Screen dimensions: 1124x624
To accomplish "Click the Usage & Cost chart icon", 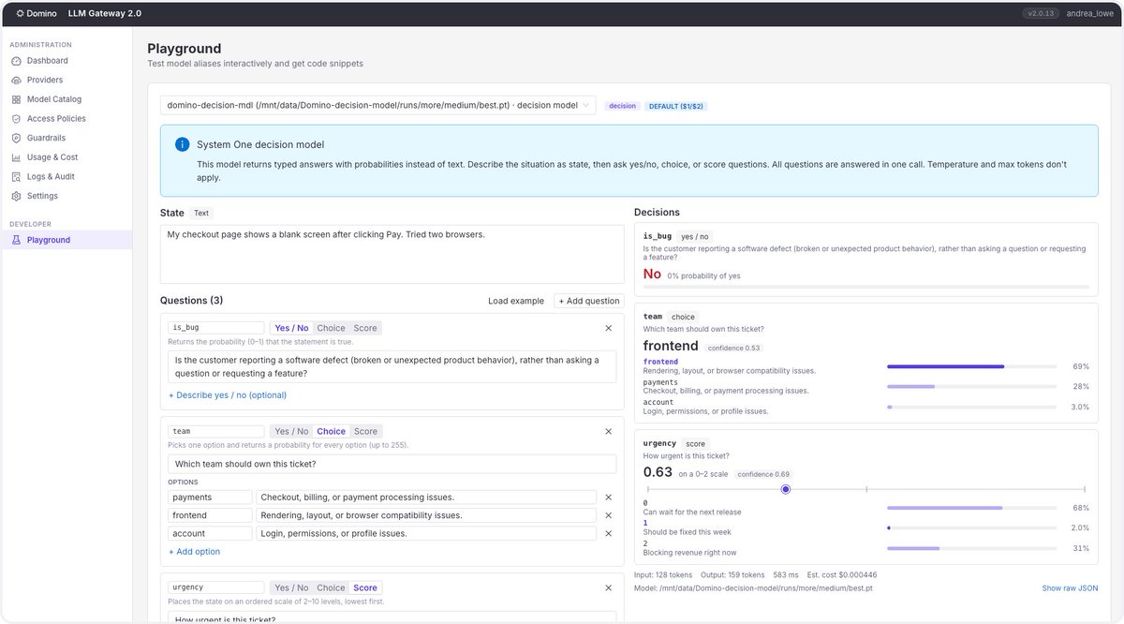I will (17, 157).
